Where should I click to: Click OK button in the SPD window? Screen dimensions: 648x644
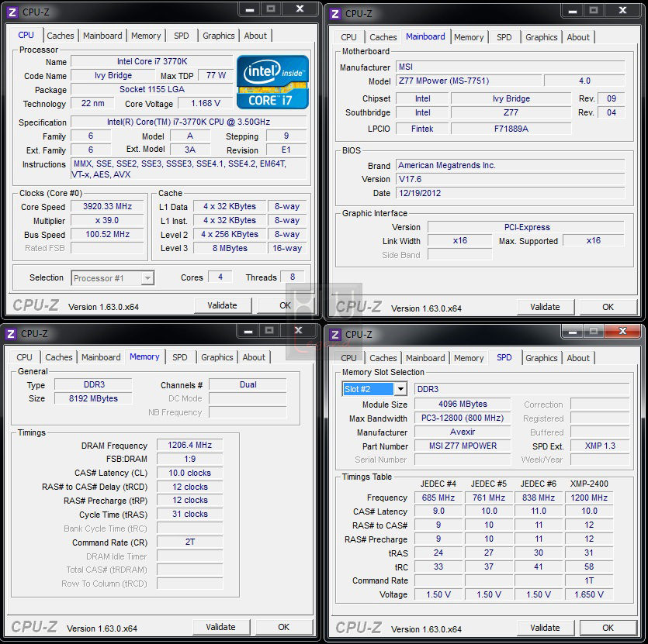608,628
